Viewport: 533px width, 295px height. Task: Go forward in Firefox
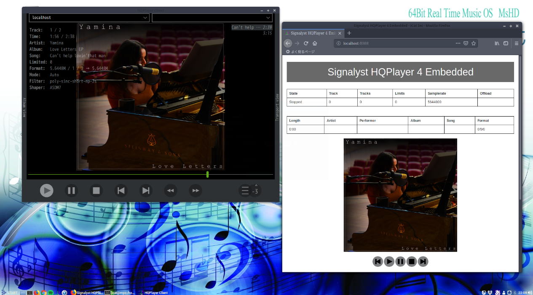coord(297,43)
